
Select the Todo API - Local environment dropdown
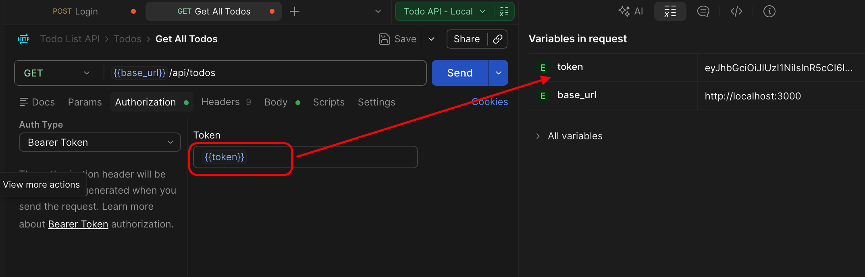tap(444, 11)
